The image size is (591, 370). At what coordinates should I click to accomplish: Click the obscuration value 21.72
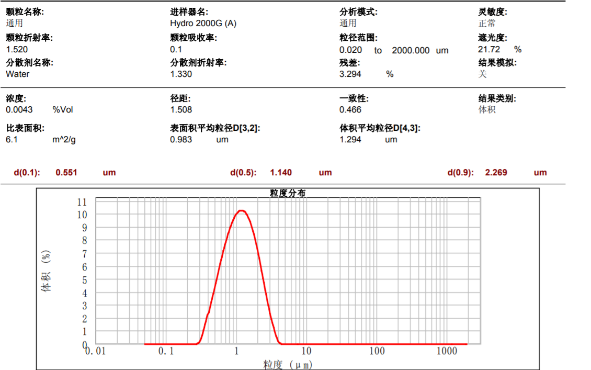coord(489,49)
